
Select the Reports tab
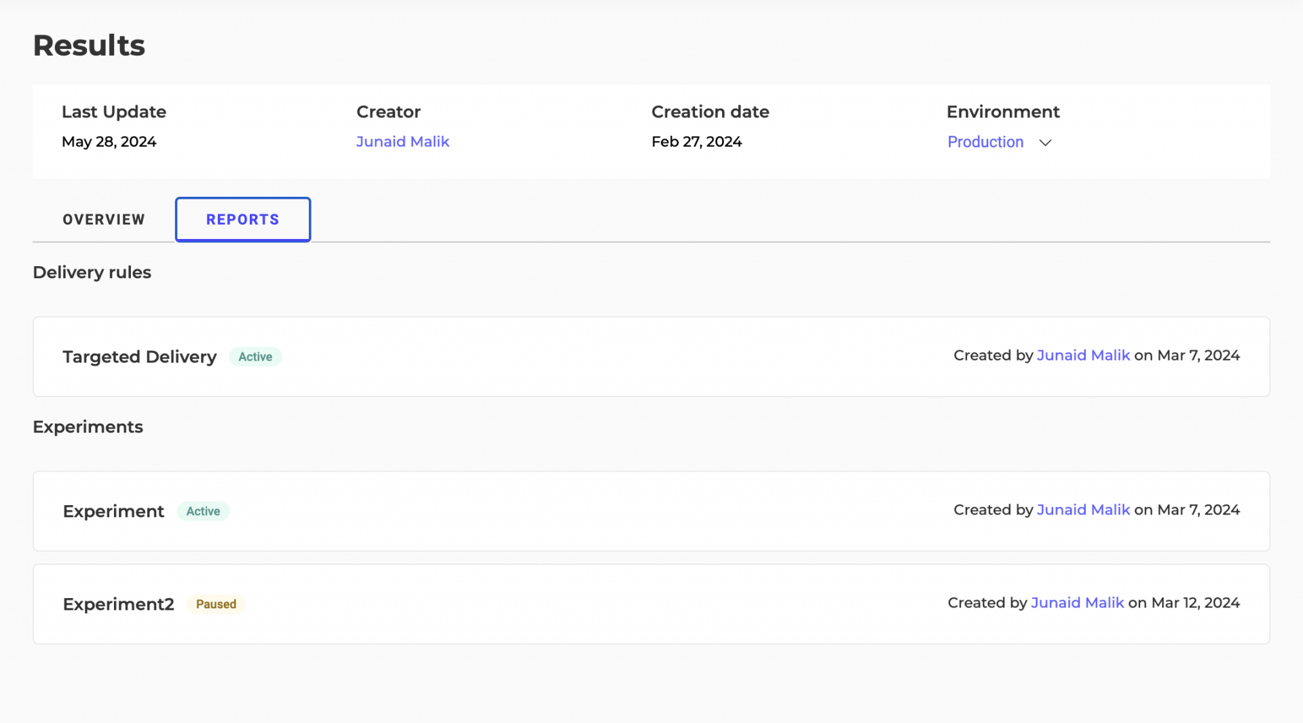click(x=243, y=219)
